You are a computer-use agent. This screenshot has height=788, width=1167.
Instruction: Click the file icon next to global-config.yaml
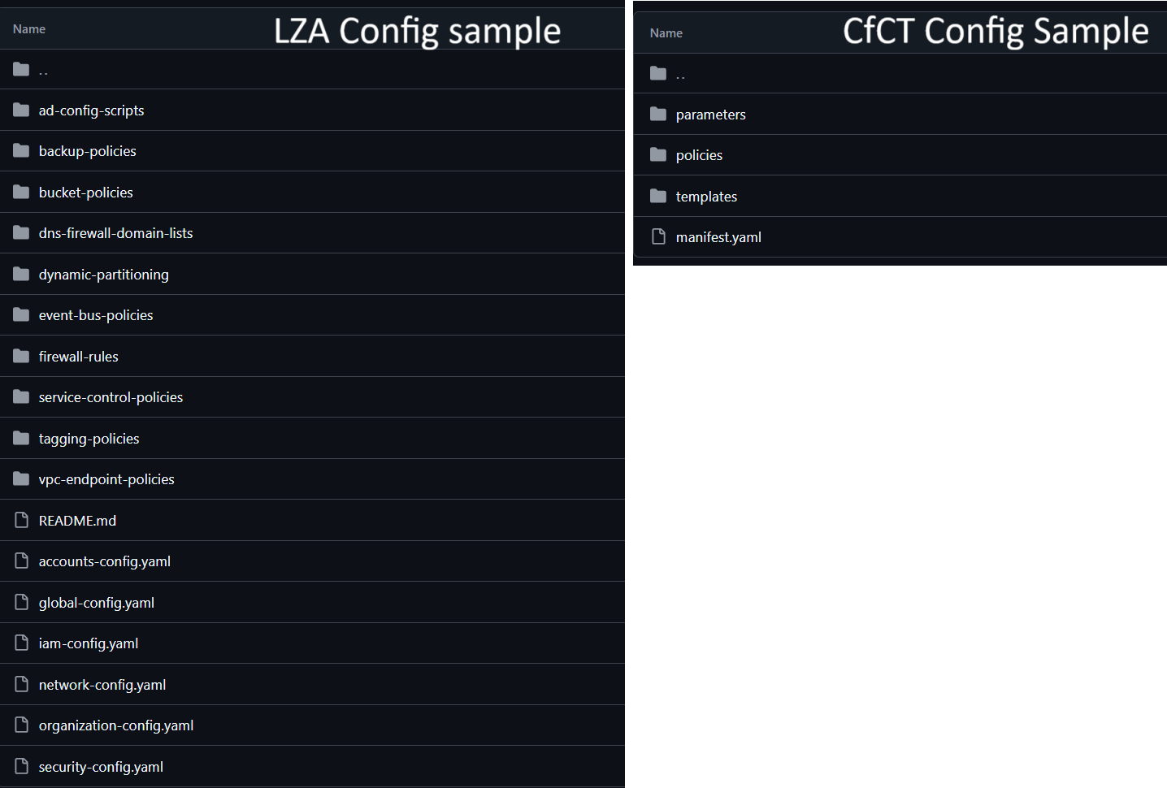click(22, 602)
